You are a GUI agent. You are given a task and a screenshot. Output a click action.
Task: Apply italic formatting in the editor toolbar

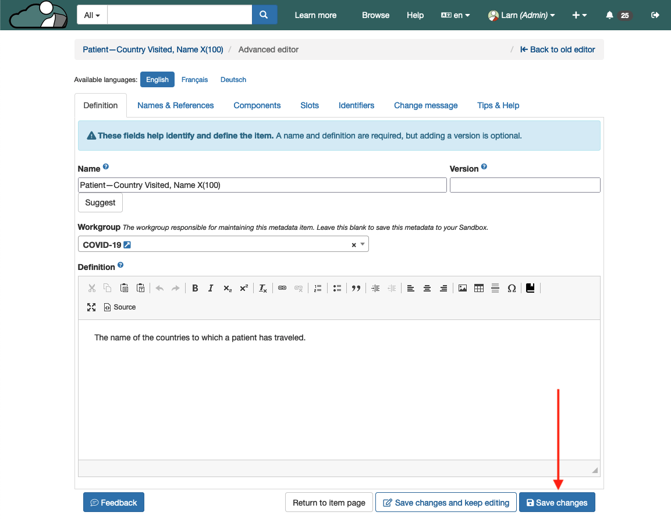(x=211, y=288)
